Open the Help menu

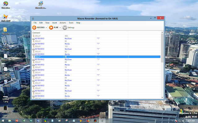tap(78, 23)
